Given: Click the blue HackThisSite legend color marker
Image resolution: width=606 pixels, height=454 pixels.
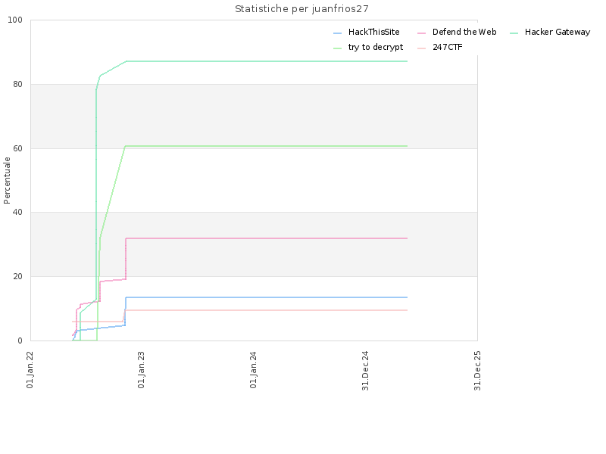Looking at the screenshot, I should click(338, 33).
